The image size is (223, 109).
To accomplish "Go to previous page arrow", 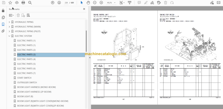I will click(53, 3).
